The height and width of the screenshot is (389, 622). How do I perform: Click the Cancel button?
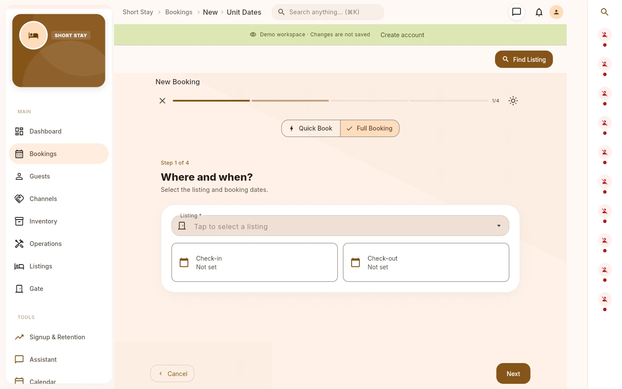click(172, 373)
